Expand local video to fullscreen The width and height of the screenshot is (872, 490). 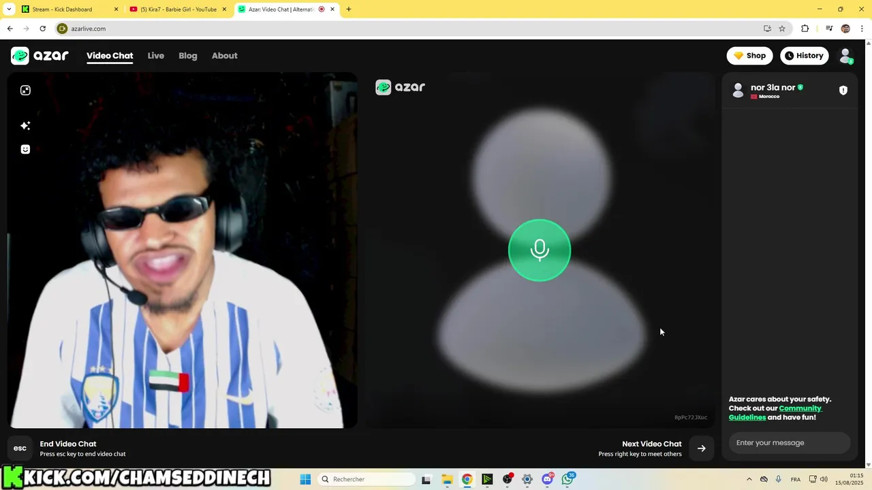[25, 91]
